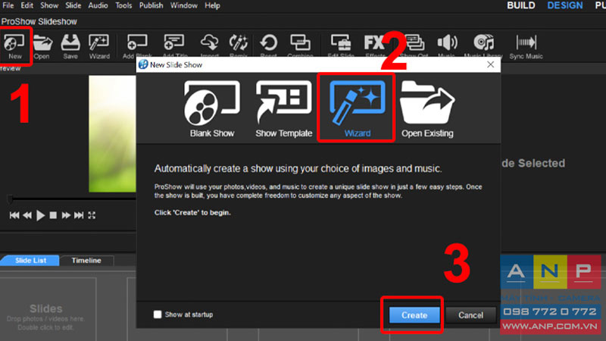This screenshot has height=341, width=606.
Task: Open a show with the Open toolbar icon
Action: (x=42, y=46)
